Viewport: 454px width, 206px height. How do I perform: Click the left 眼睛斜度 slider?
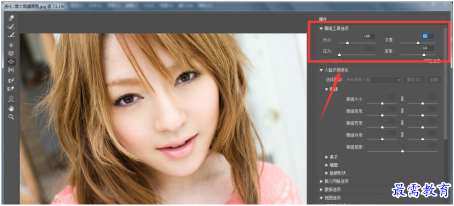coord(382,139)
